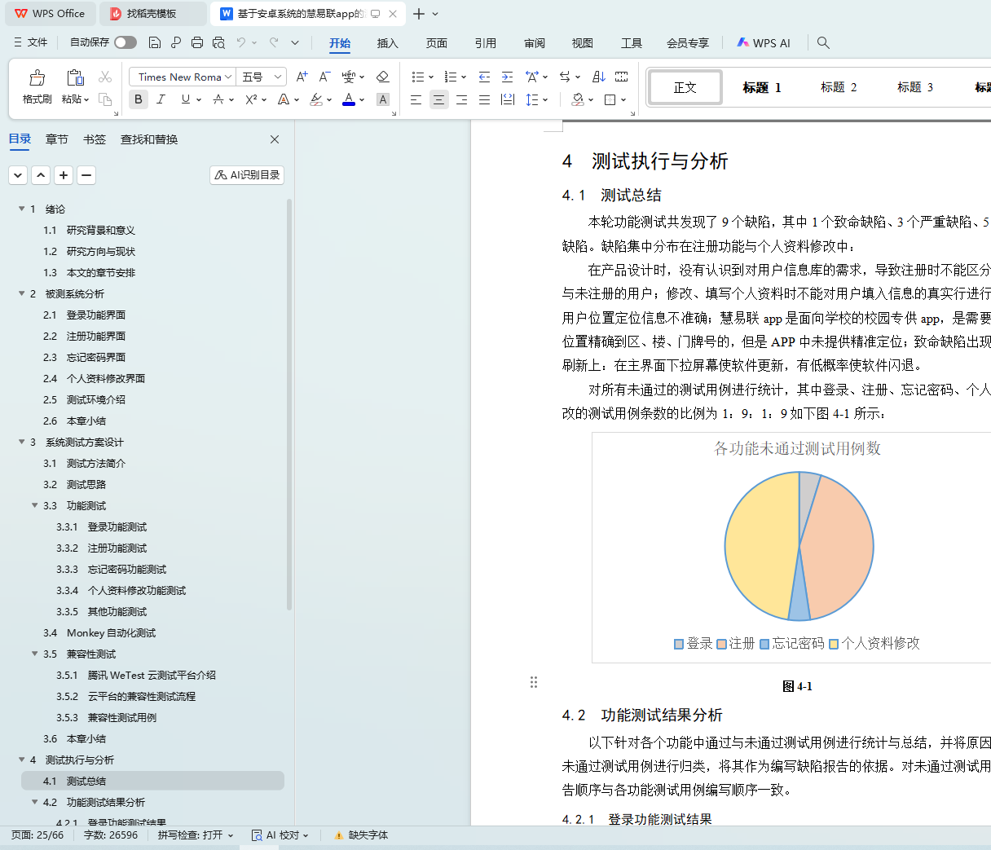991x850 pixels.
Task: Switch to the 书签 tab in navigation pane
Action: [x=95, y=139]
